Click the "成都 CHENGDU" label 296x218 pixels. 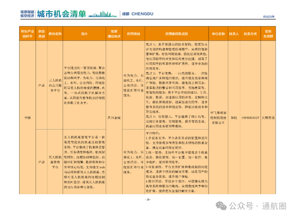pyautogui.click(x=138, y=14)
